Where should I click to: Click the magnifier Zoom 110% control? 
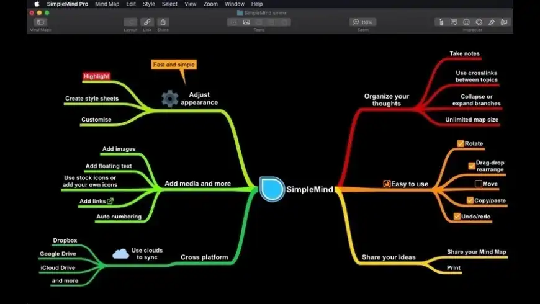[x=362, y=22]
